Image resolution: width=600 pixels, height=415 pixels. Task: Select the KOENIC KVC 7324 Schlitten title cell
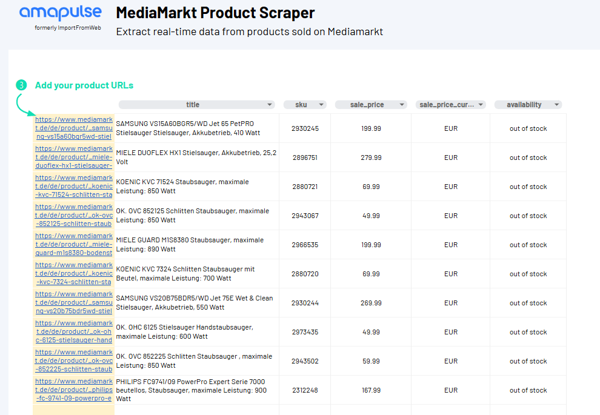197,273
